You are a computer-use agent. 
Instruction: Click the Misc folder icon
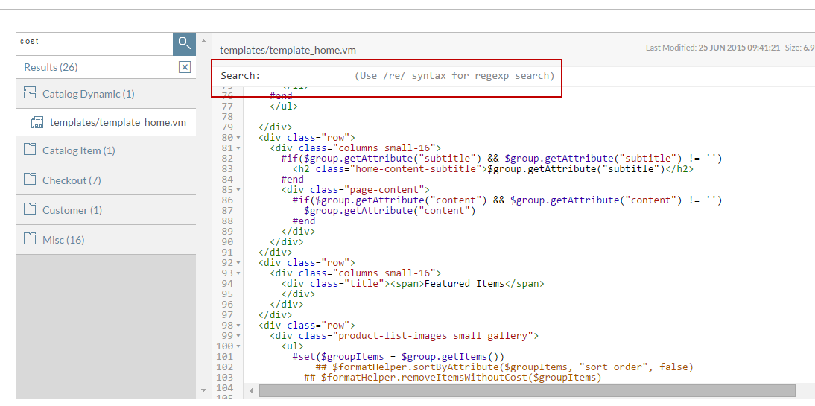pos(30,238)
